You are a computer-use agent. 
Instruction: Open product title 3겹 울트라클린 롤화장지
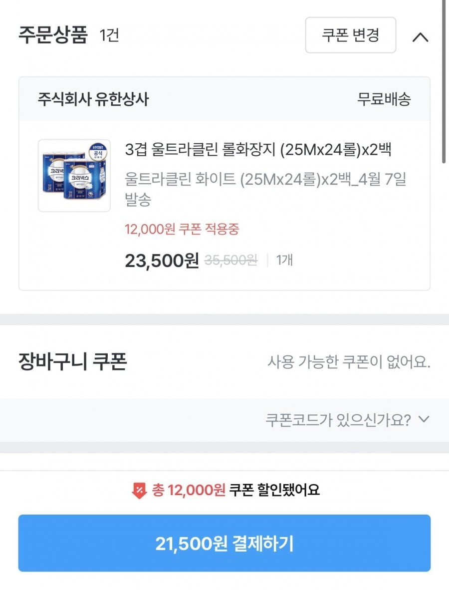tap(257, 149)
